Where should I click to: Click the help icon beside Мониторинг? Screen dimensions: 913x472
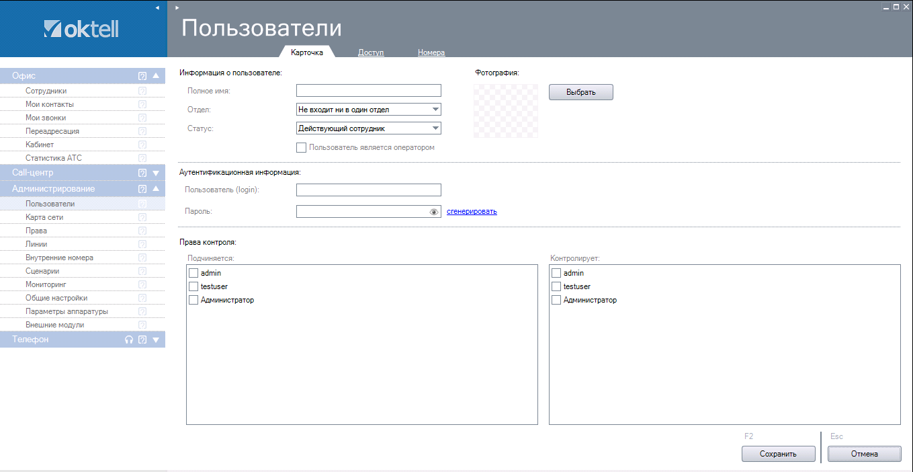(x=142, y=284)
